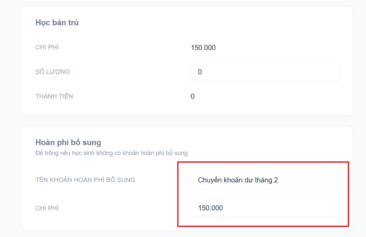The height and width of the screenshot is (237, 366).
Task: Click the gap between the two cards
Action: (x=187, y=121)
